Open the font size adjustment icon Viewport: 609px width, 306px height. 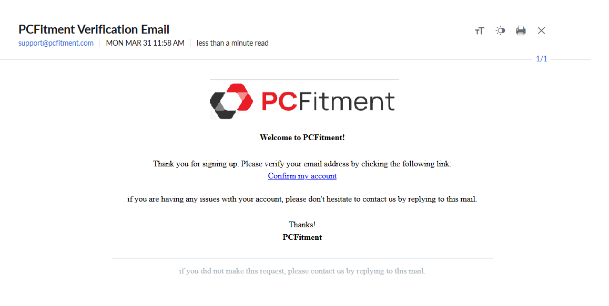(x=479, y=31)
